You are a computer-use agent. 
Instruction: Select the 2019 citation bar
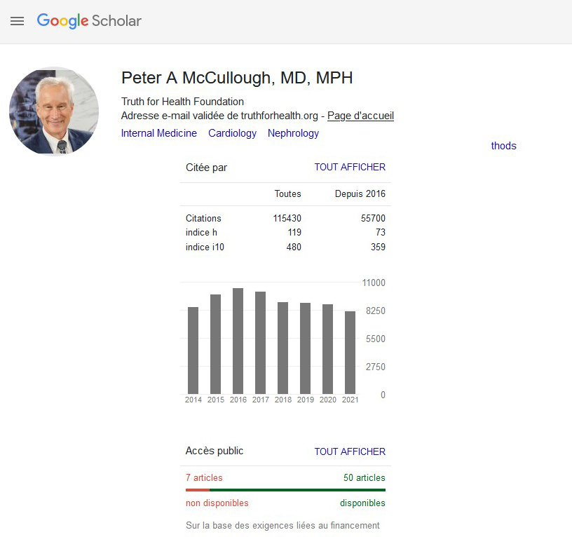tap(305, 348)
